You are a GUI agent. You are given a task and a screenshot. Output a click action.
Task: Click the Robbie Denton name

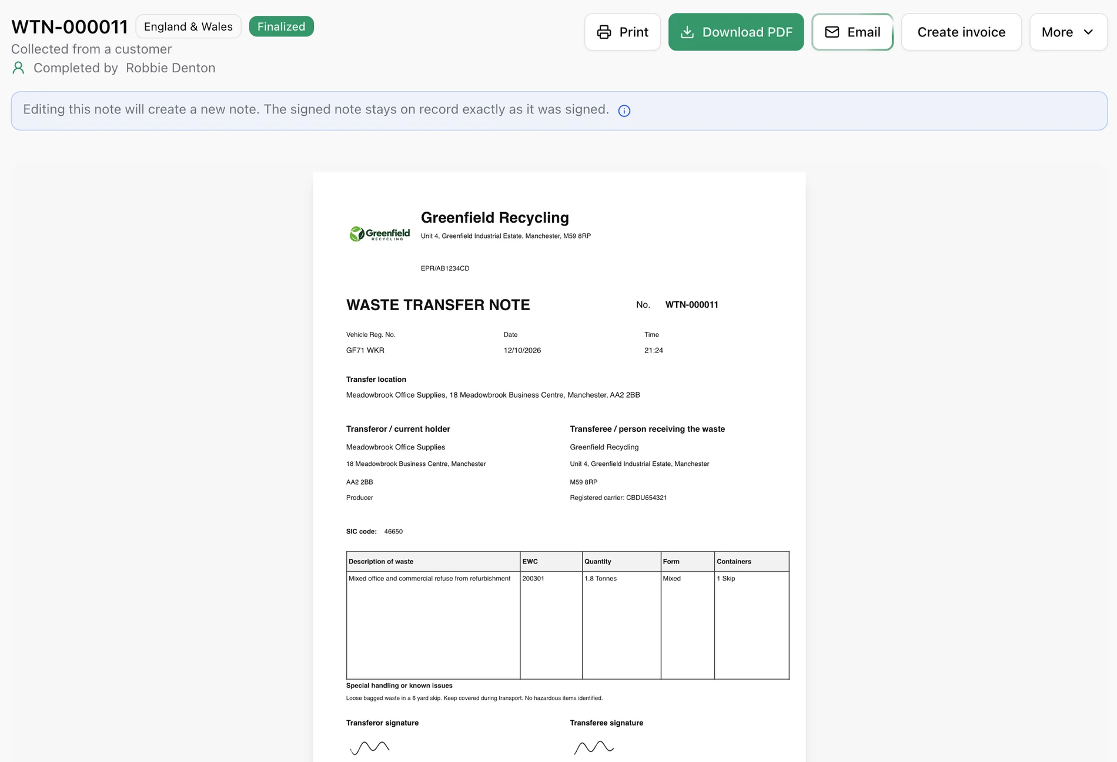[170, 68]
